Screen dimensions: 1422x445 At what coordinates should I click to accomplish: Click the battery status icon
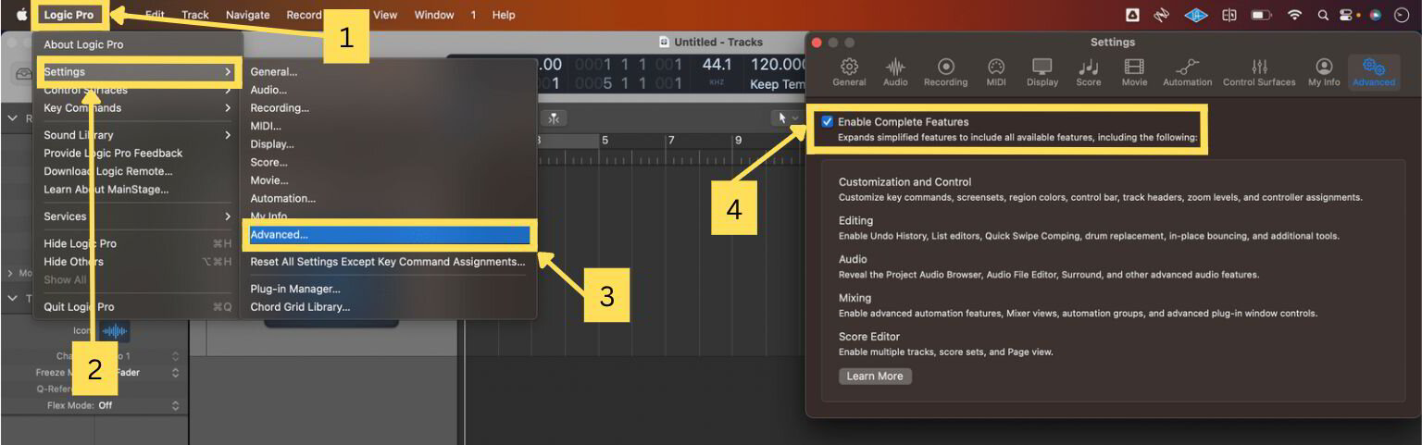[1261, 15]
